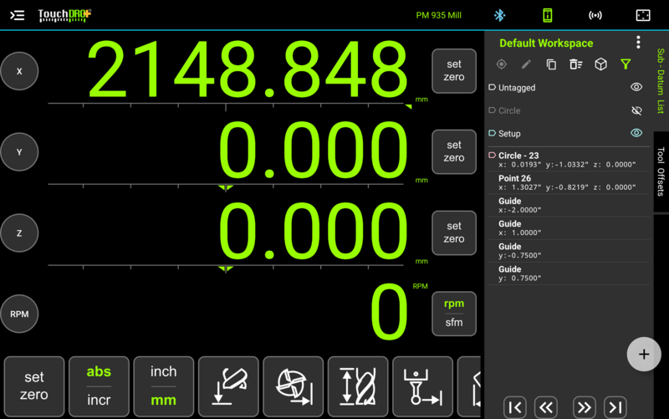The image size is (669, 419).
Task: Select the Setup tag row
Action: tap(569, 134)
